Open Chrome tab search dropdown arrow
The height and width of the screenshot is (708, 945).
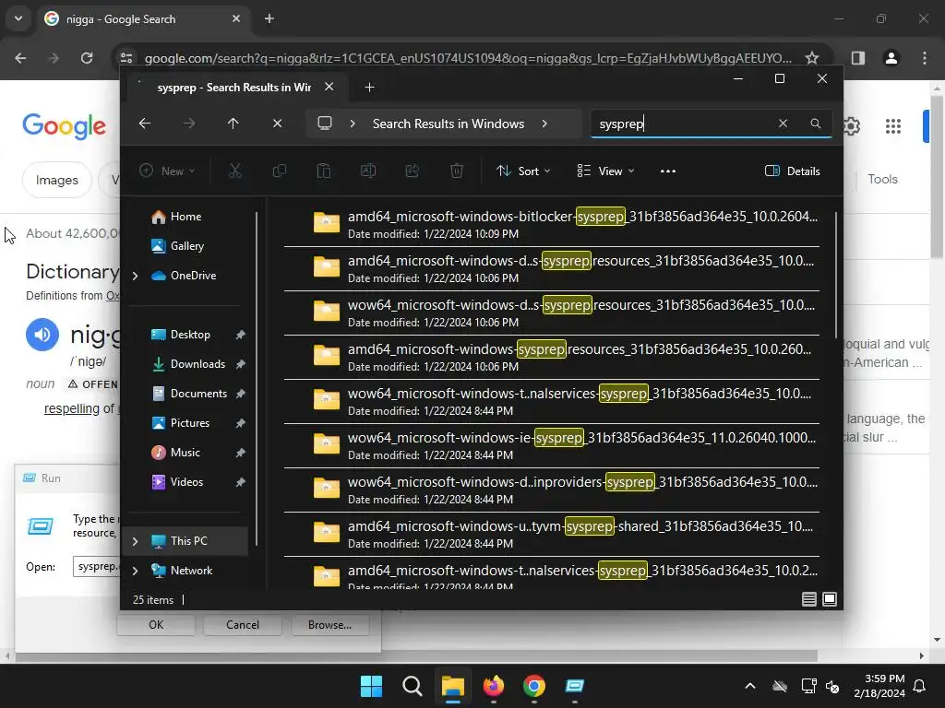point(18,18)
